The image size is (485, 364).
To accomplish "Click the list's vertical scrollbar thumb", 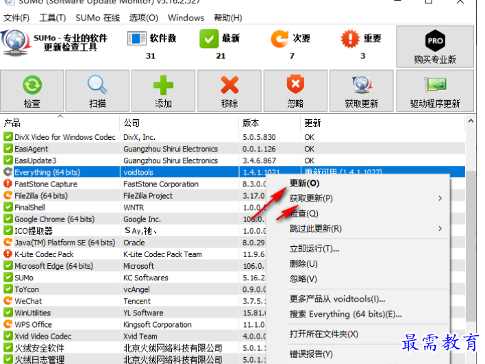I will click(x=471, y=246).
